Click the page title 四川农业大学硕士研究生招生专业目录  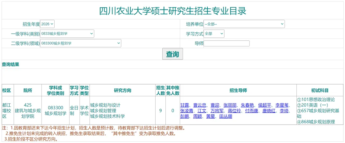click(172, 11)
